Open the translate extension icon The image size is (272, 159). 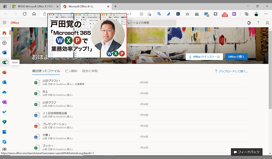tap(159, 14)
